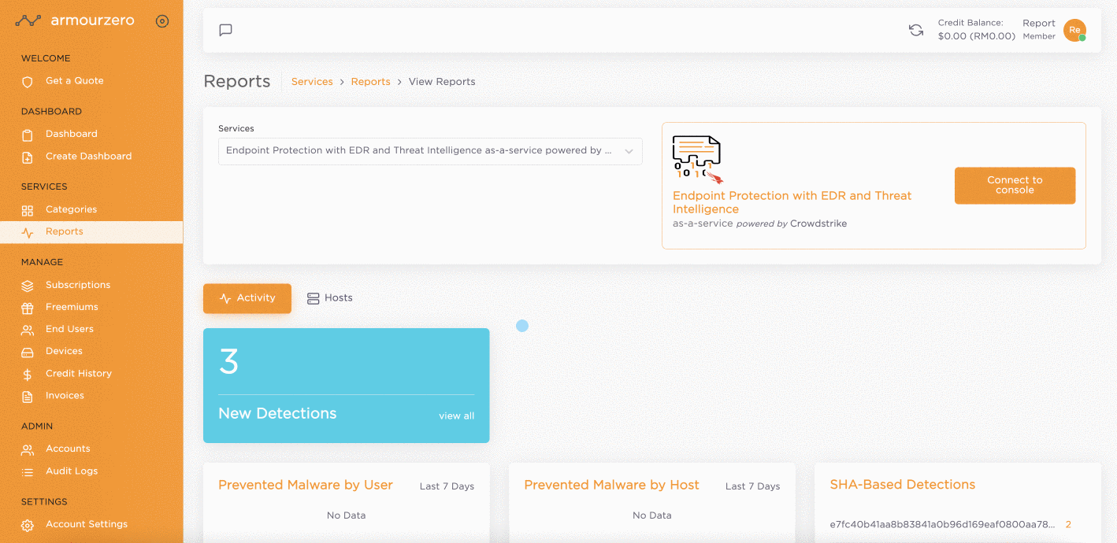Click the armourzero logo icon
This screenshot has width=1117, height=543.
click(28, 21)
